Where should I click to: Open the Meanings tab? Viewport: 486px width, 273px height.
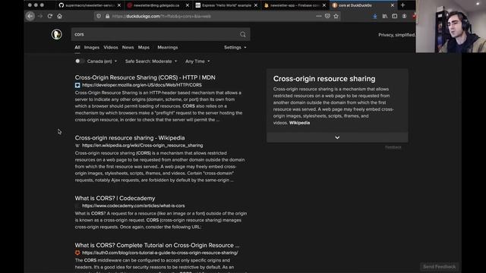click(168, 47)
